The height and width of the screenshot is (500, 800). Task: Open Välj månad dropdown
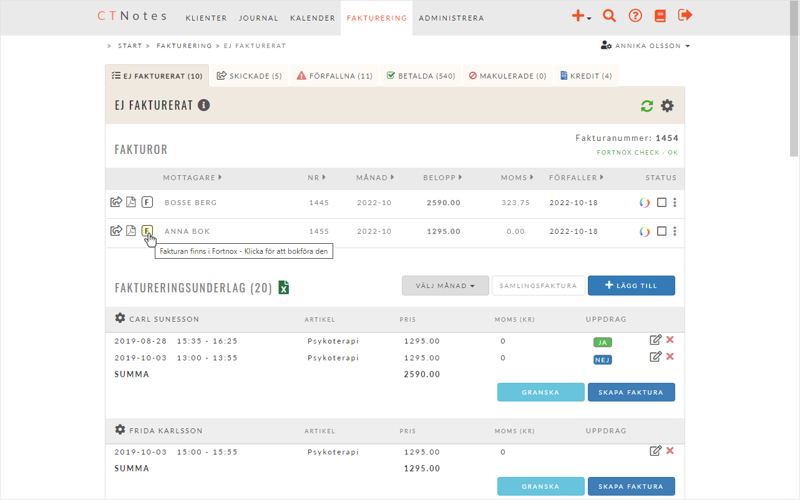tap(446, 286)
